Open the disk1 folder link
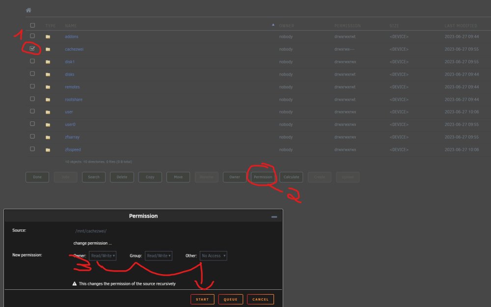 click(x=70, y=62)
